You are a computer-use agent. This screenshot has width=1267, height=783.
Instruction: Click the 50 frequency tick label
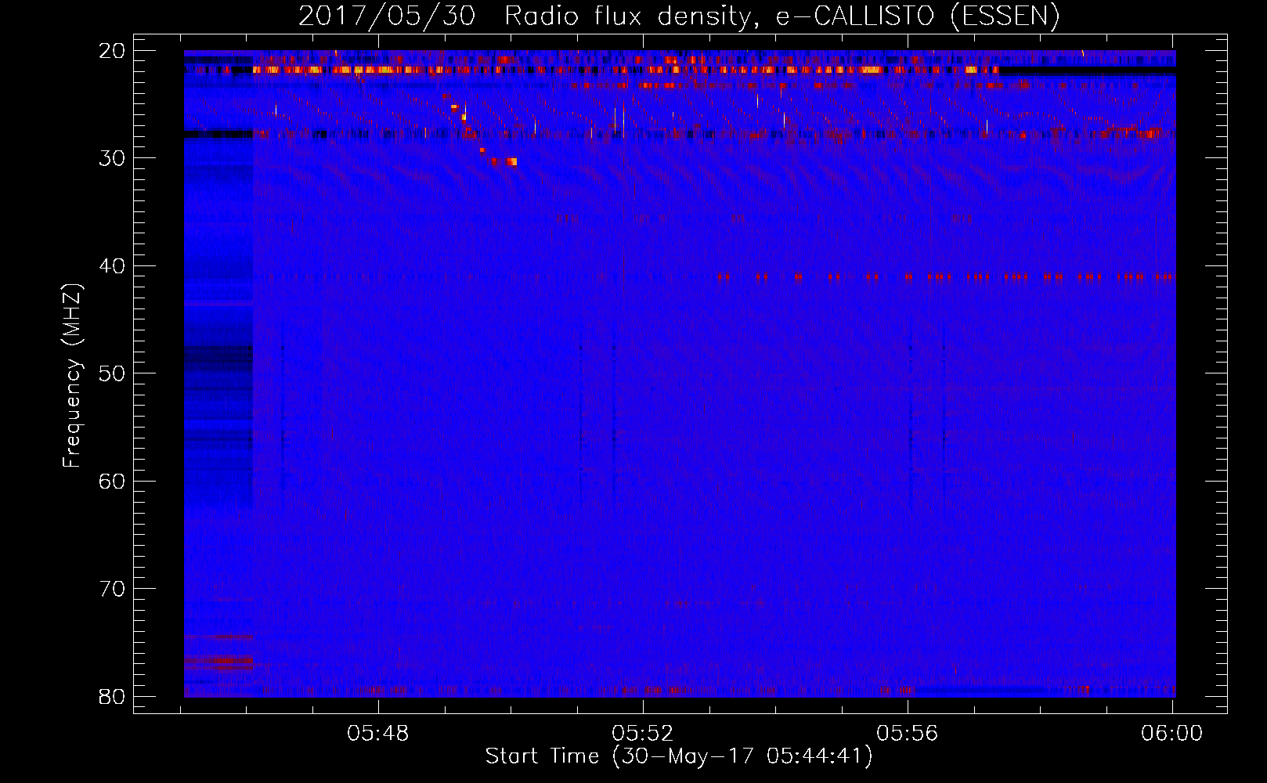[x=112, y=373]
